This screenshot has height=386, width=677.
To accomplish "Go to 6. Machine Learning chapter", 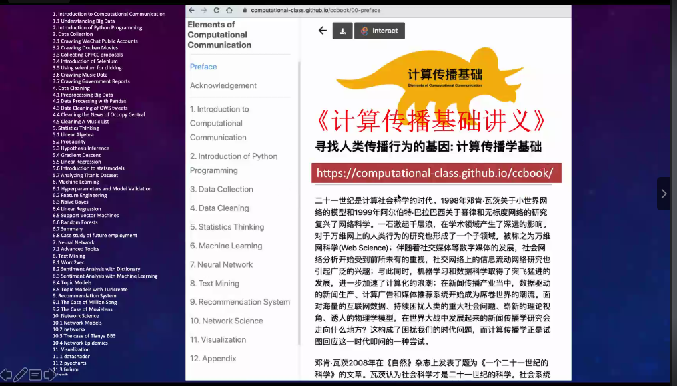I will pos(225,246).
